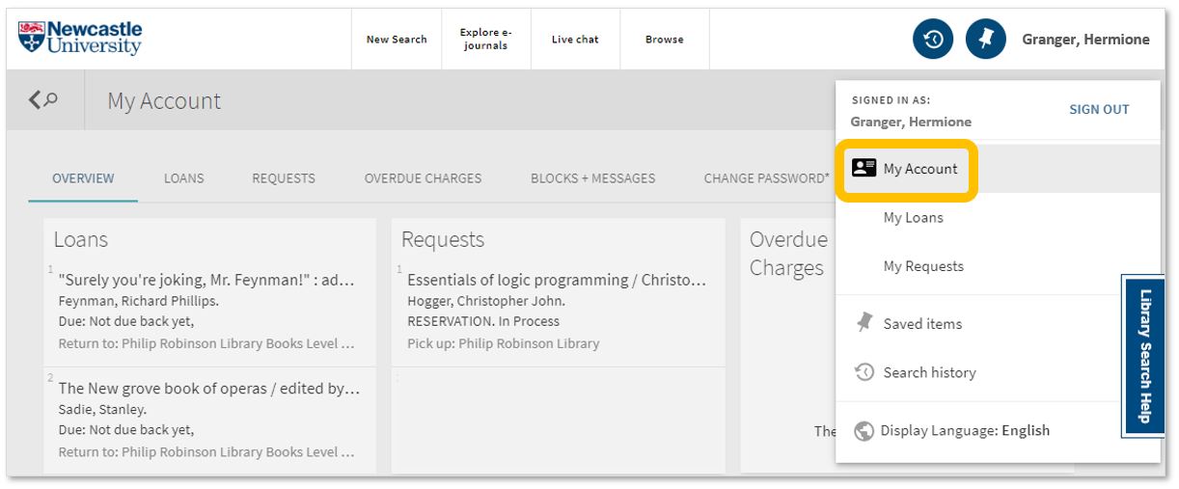Viewport: 1179px width, 489px height.
Task: Click the Sign Out link
Action: click(x=1099, y=109)
